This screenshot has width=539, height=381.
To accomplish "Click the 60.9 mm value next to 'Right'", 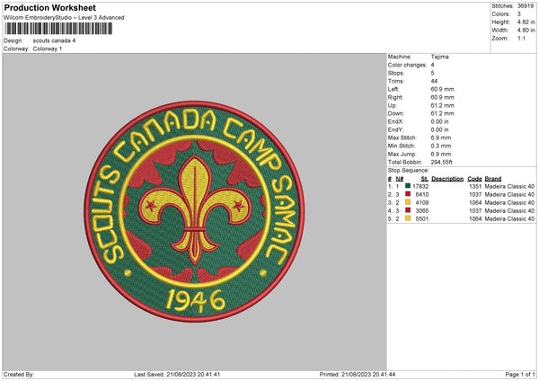I will coord(442,97).
